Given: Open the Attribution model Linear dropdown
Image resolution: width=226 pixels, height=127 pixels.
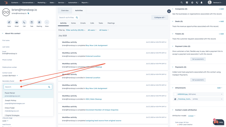Looking at the screenshot, I should click(x=192, y=116).
